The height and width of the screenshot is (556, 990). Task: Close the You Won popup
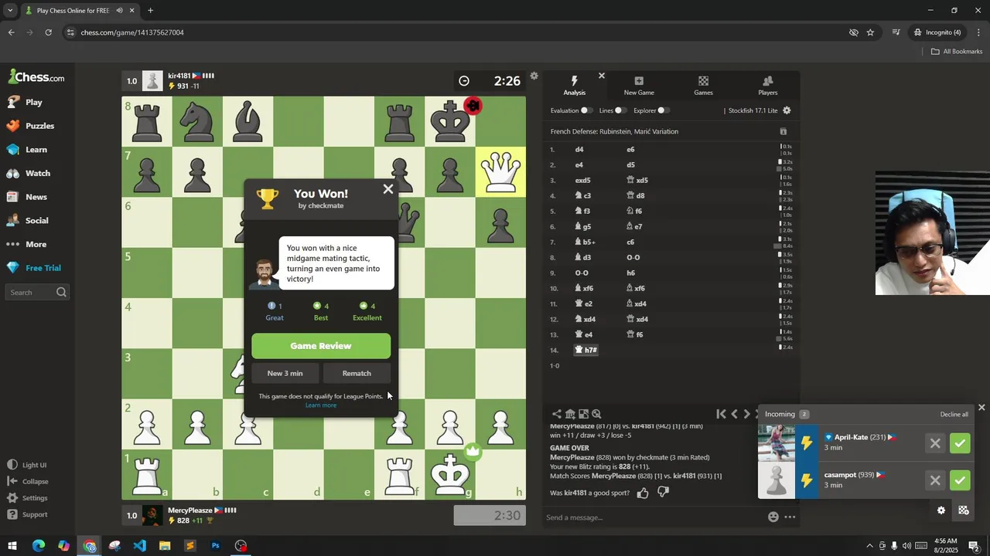[388, 189]
